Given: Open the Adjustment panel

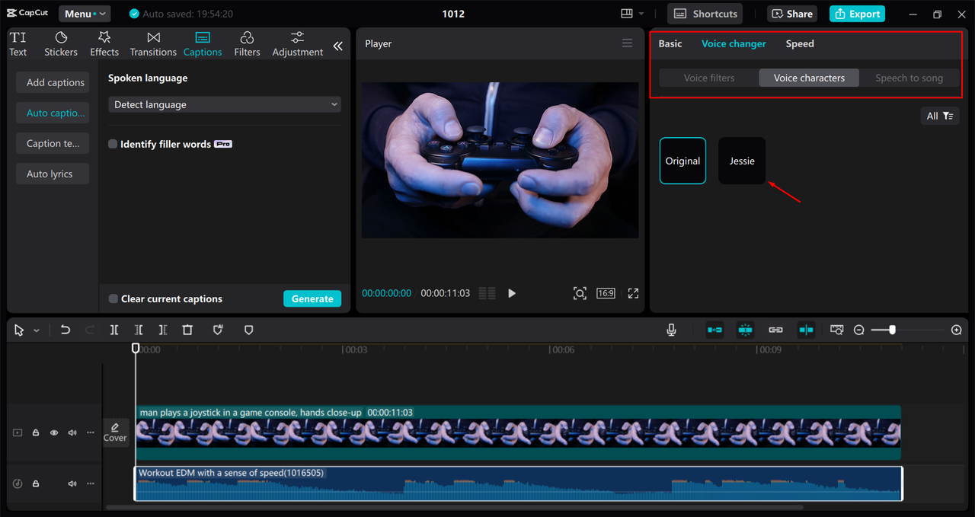Looking at the screenshot, I should coord(298,44).
